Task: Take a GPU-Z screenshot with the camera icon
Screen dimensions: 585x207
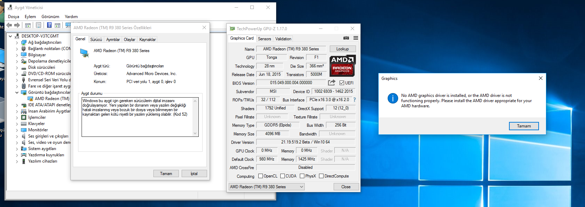Action: click(346, 38)
